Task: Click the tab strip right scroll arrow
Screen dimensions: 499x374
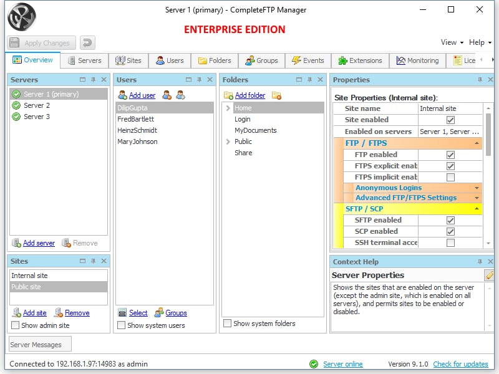Action: point(492,60)
